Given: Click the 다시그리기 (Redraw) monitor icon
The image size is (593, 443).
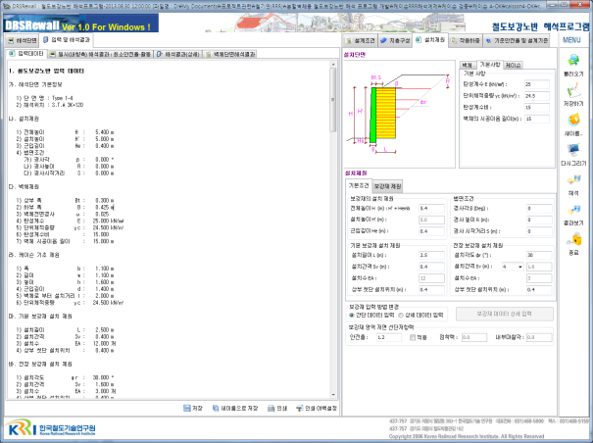Looking at the screenshot, I should pos(573,150).
